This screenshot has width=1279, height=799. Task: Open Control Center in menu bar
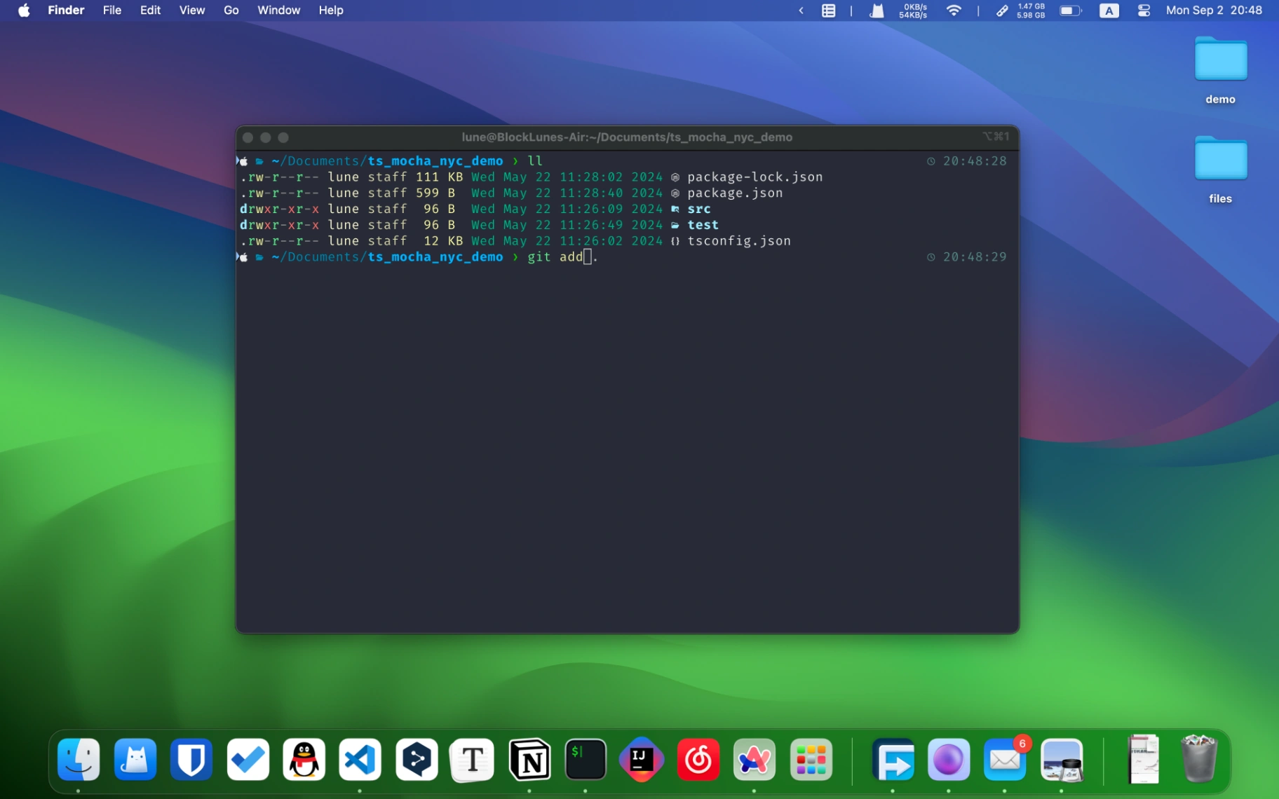[x=1144, y=11]
